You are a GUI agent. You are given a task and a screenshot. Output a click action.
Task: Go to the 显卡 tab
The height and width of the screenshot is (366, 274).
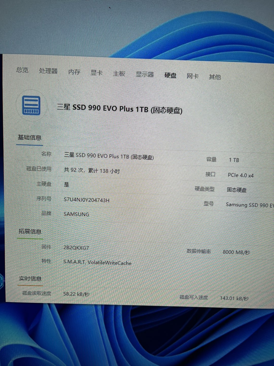coord(96,73)
